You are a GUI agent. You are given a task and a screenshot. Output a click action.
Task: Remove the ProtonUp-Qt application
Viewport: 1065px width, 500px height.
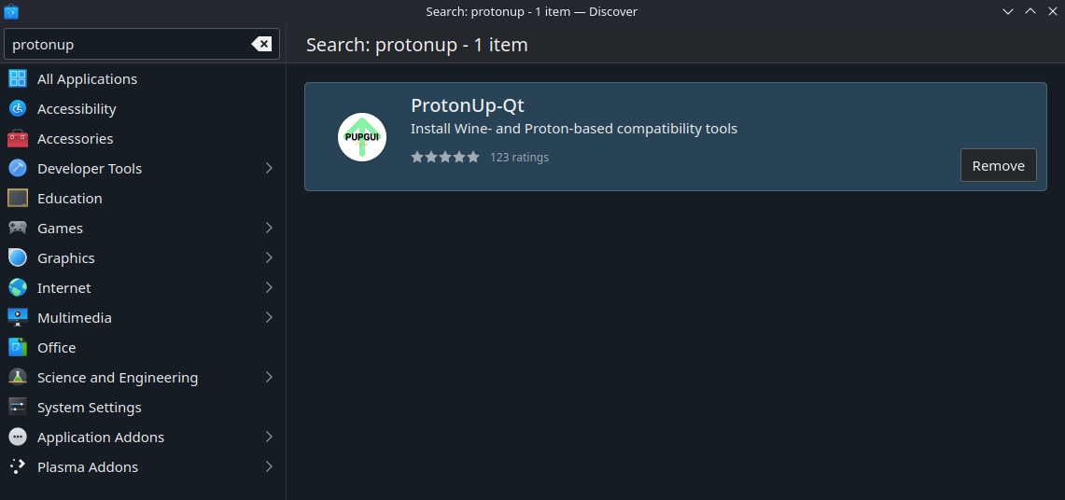click(998, 165)
